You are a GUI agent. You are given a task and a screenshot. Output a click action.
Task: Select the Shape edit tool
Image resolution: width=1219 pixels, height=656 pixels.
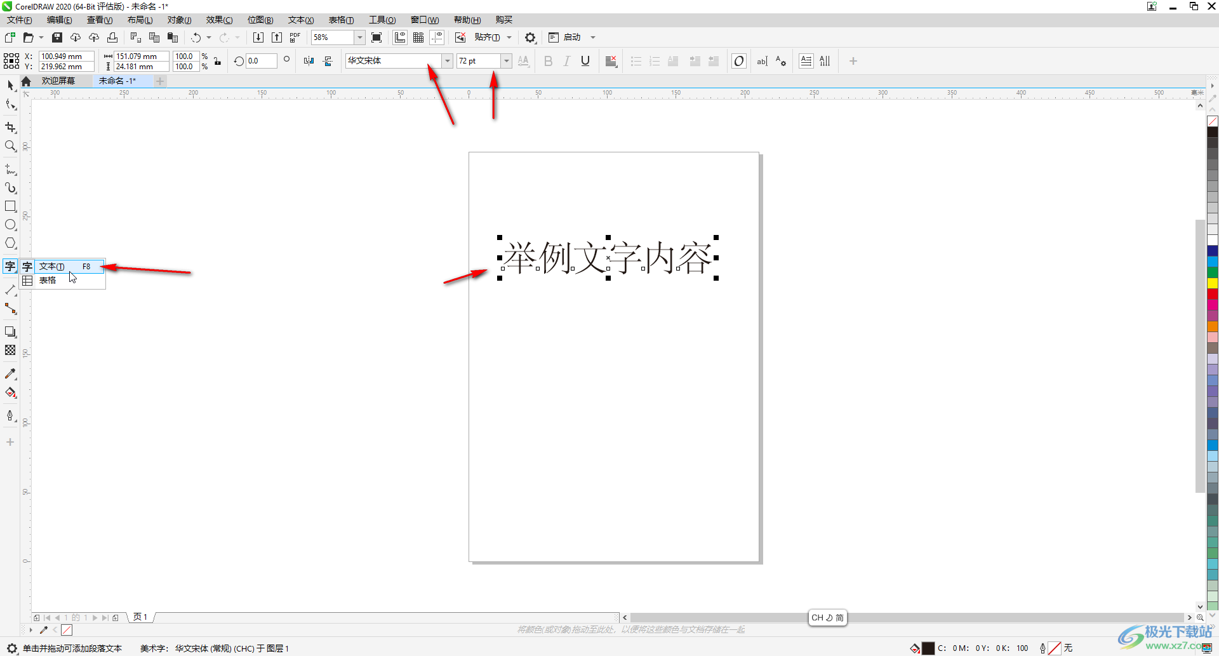click(10, 105)
